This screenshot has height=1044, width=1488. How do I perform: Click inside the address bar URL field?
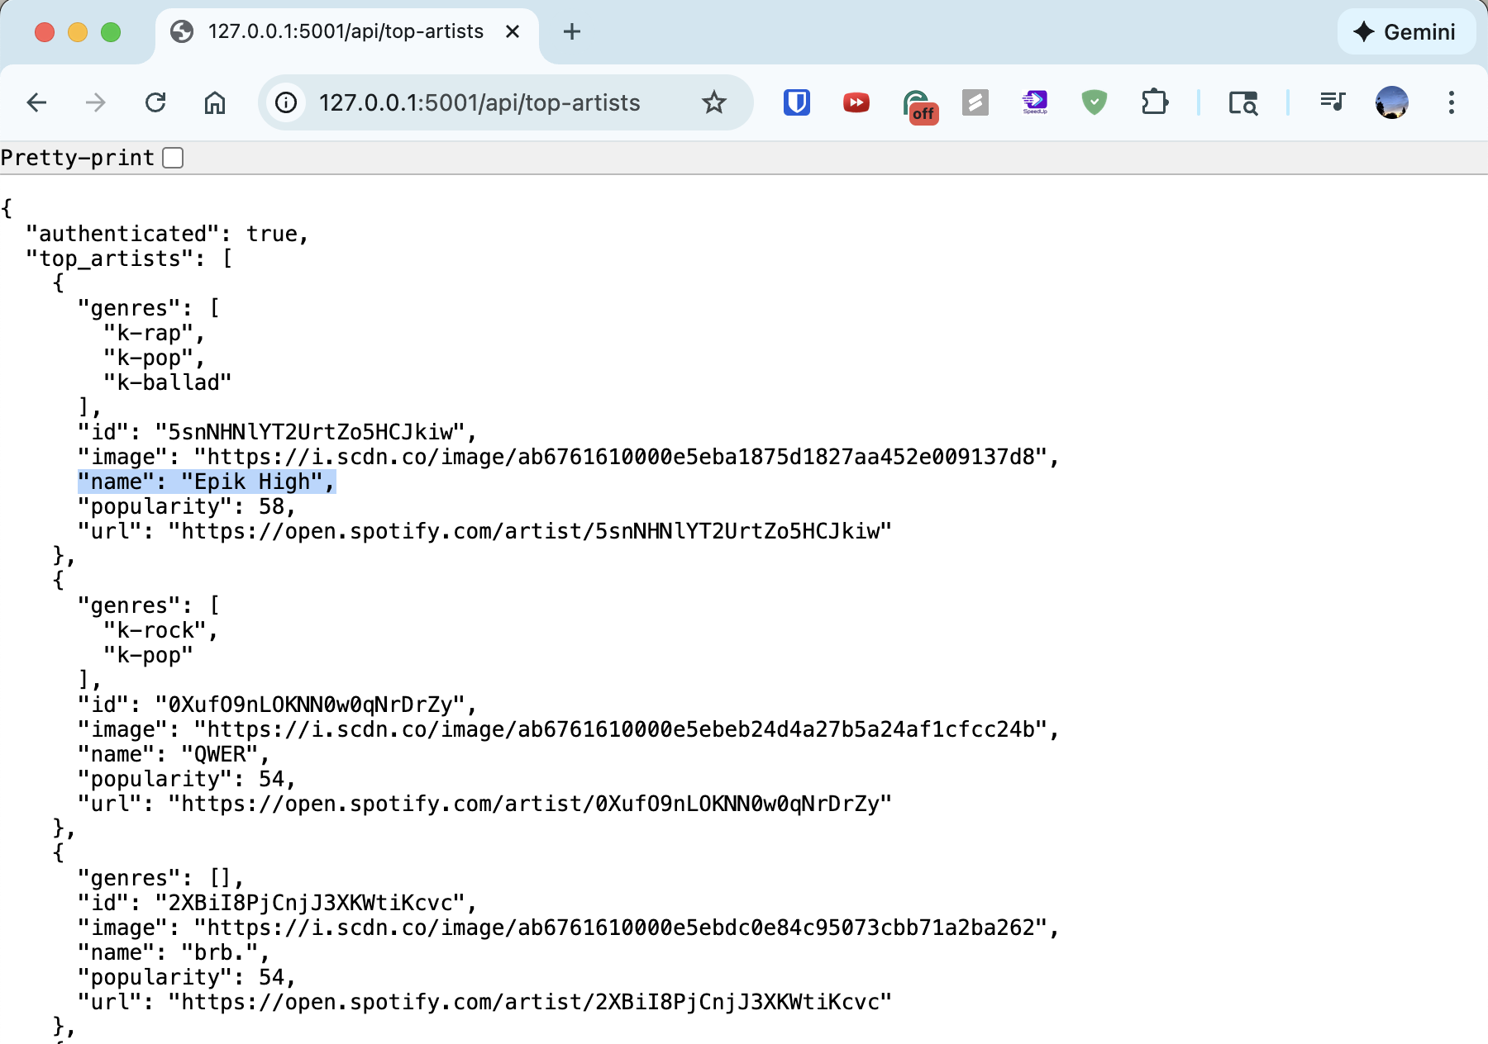click(x=496, y=102)
